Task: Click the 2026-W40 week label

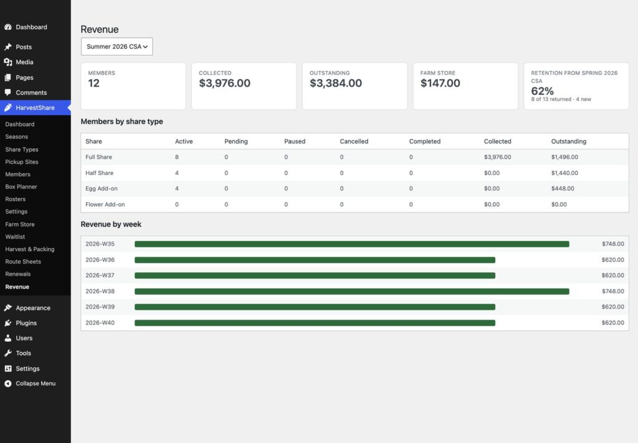Action: [100, 323]
